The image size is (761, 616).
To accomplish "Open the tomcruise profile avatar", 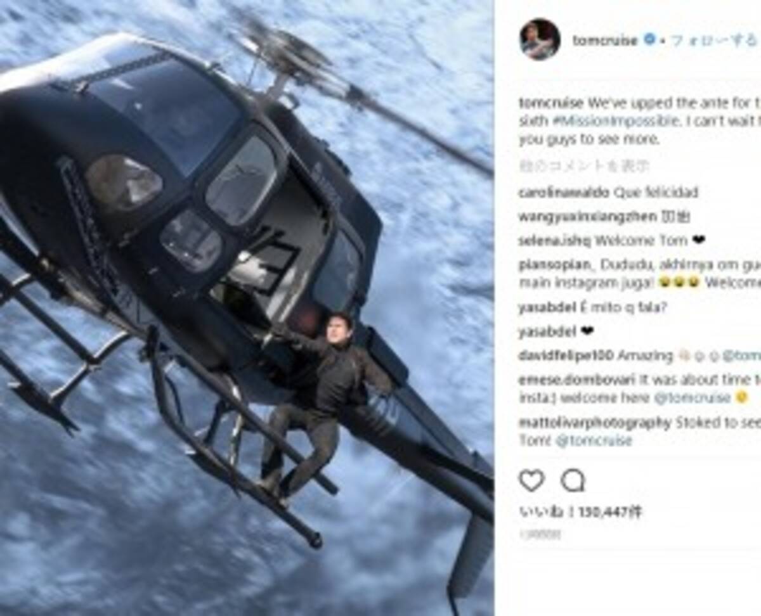I will pos(540,39).
